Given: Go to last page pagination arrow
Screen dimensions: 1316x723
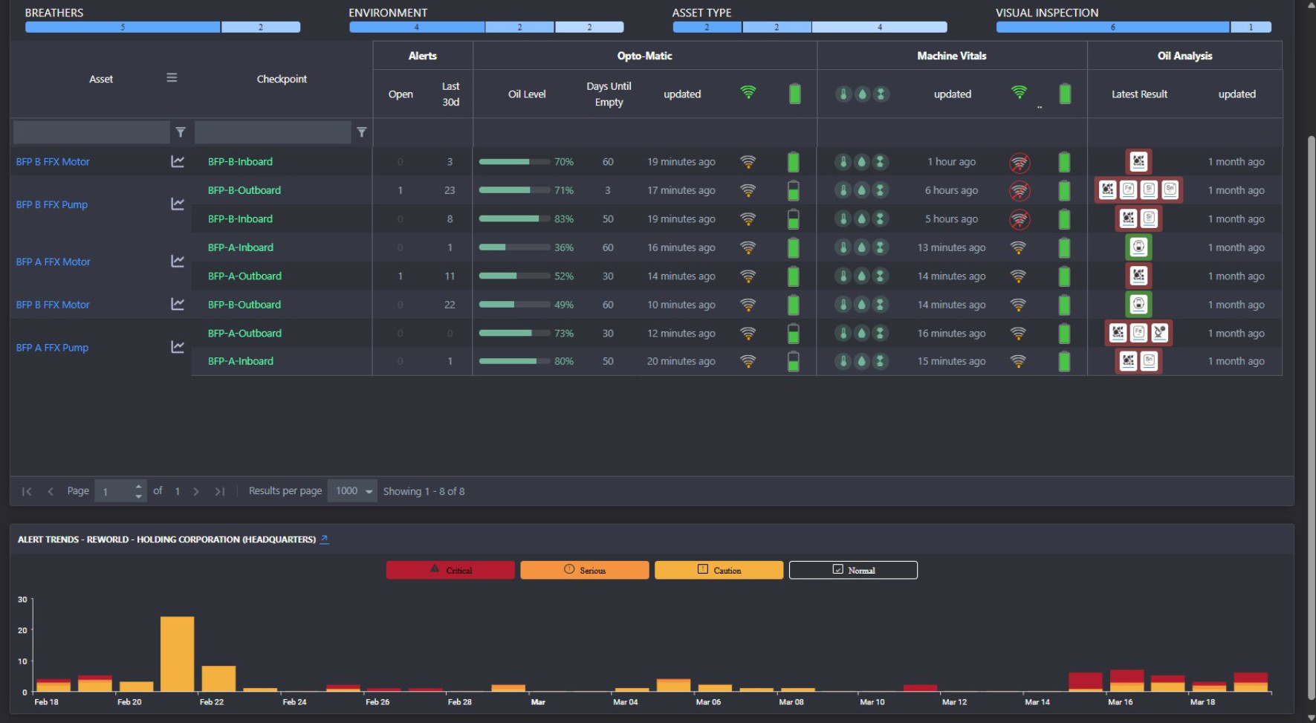Looking at the screenshot, I should (220, 491).
